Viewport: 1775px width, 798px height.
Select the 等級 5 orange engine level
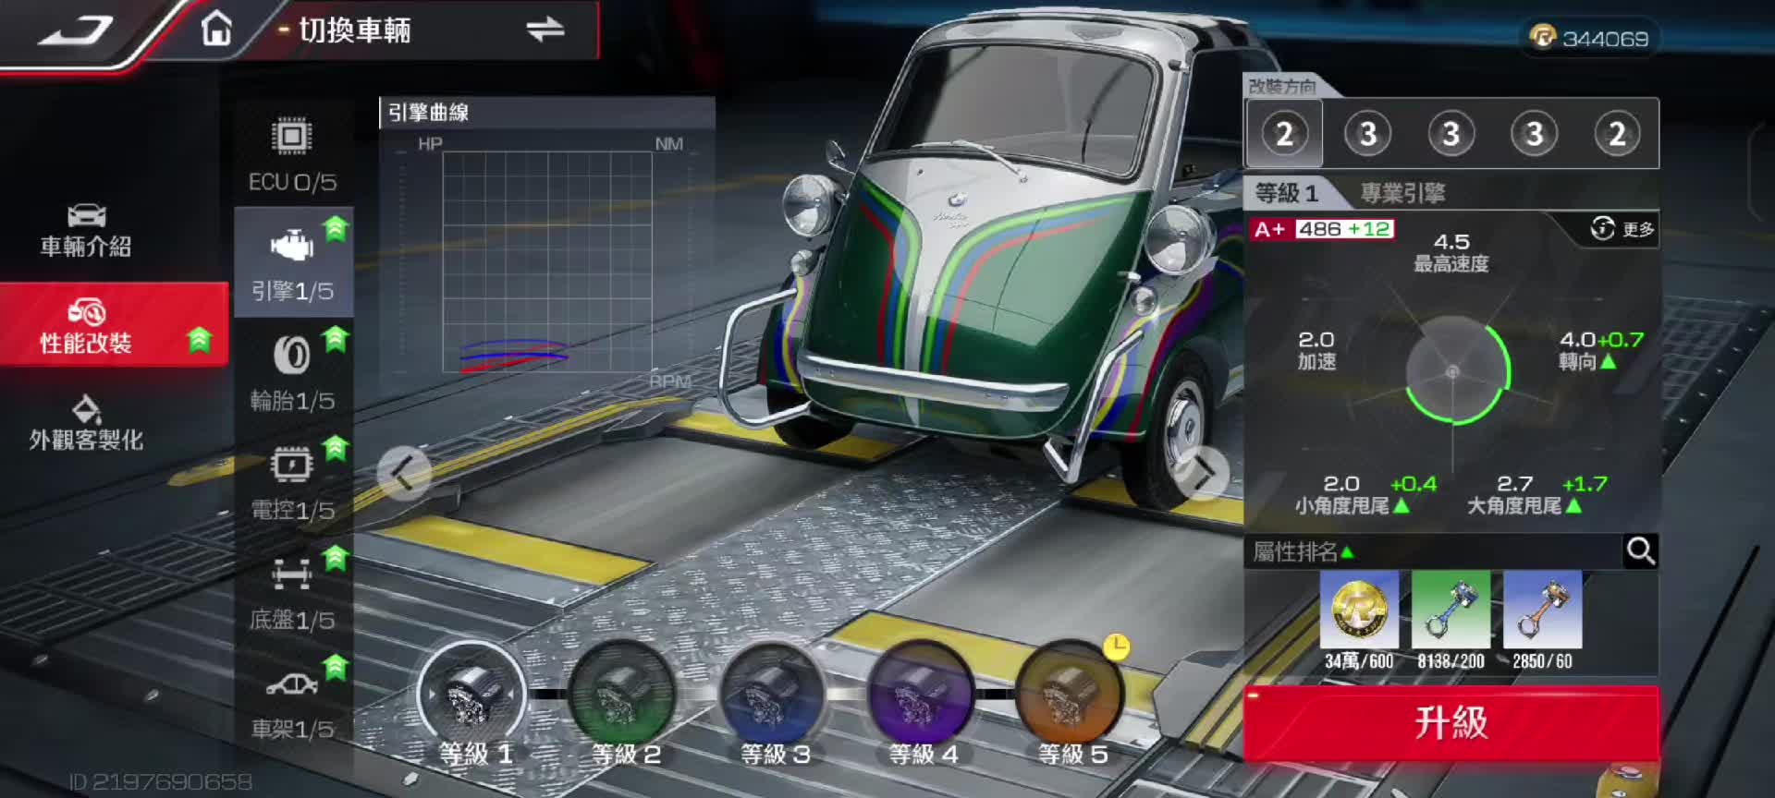1071,700
